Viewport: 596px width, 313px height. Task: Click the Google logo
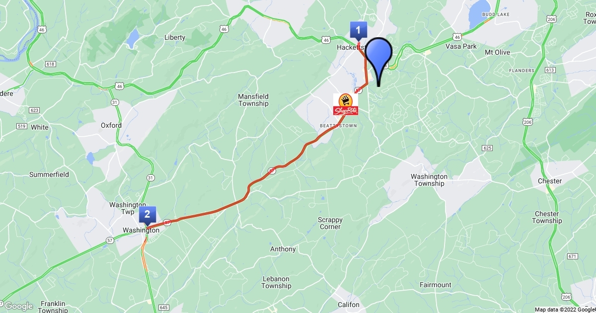point(18,306)
